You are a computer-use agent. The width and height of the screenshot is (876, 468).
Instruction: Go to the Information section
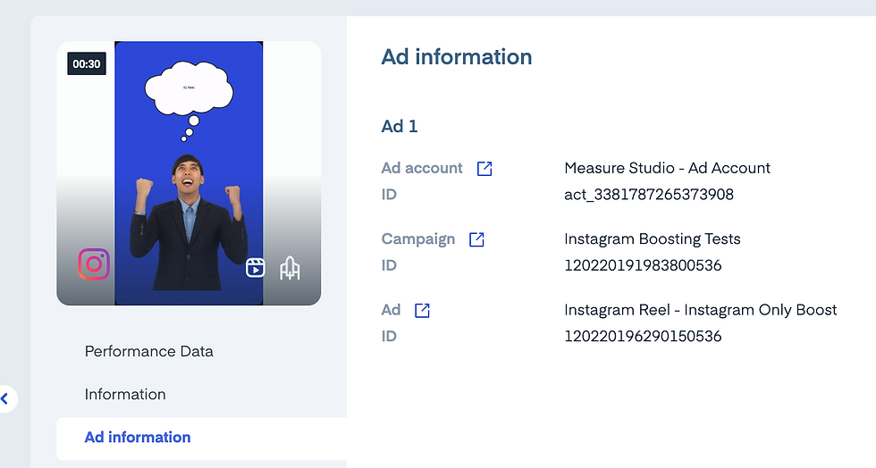point(125,394)
